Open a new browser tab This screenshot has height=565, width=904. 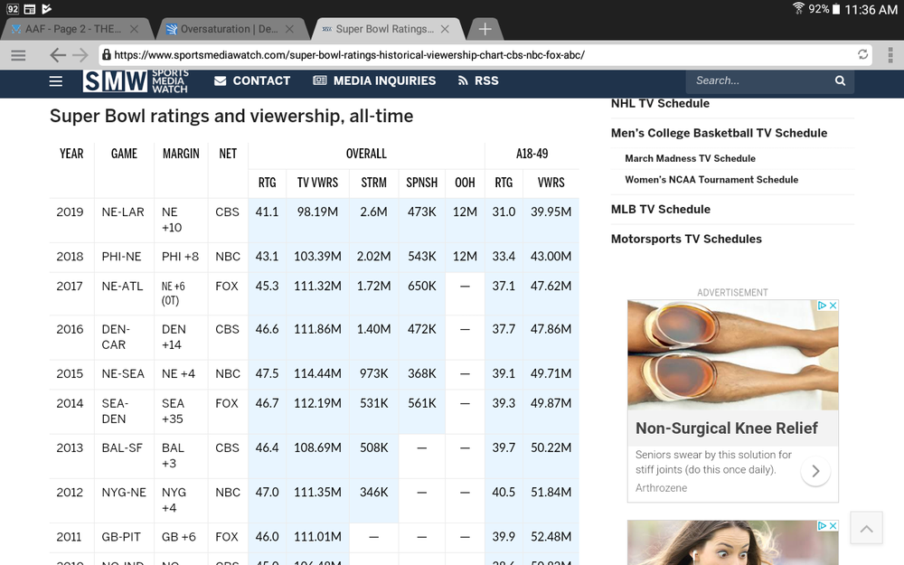485,29
